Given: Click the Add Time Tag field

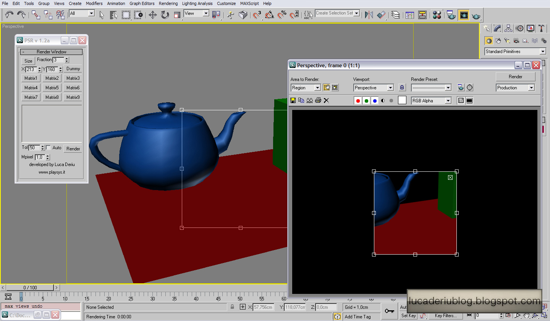Looking at the screenshot, I should coord(362,316).
